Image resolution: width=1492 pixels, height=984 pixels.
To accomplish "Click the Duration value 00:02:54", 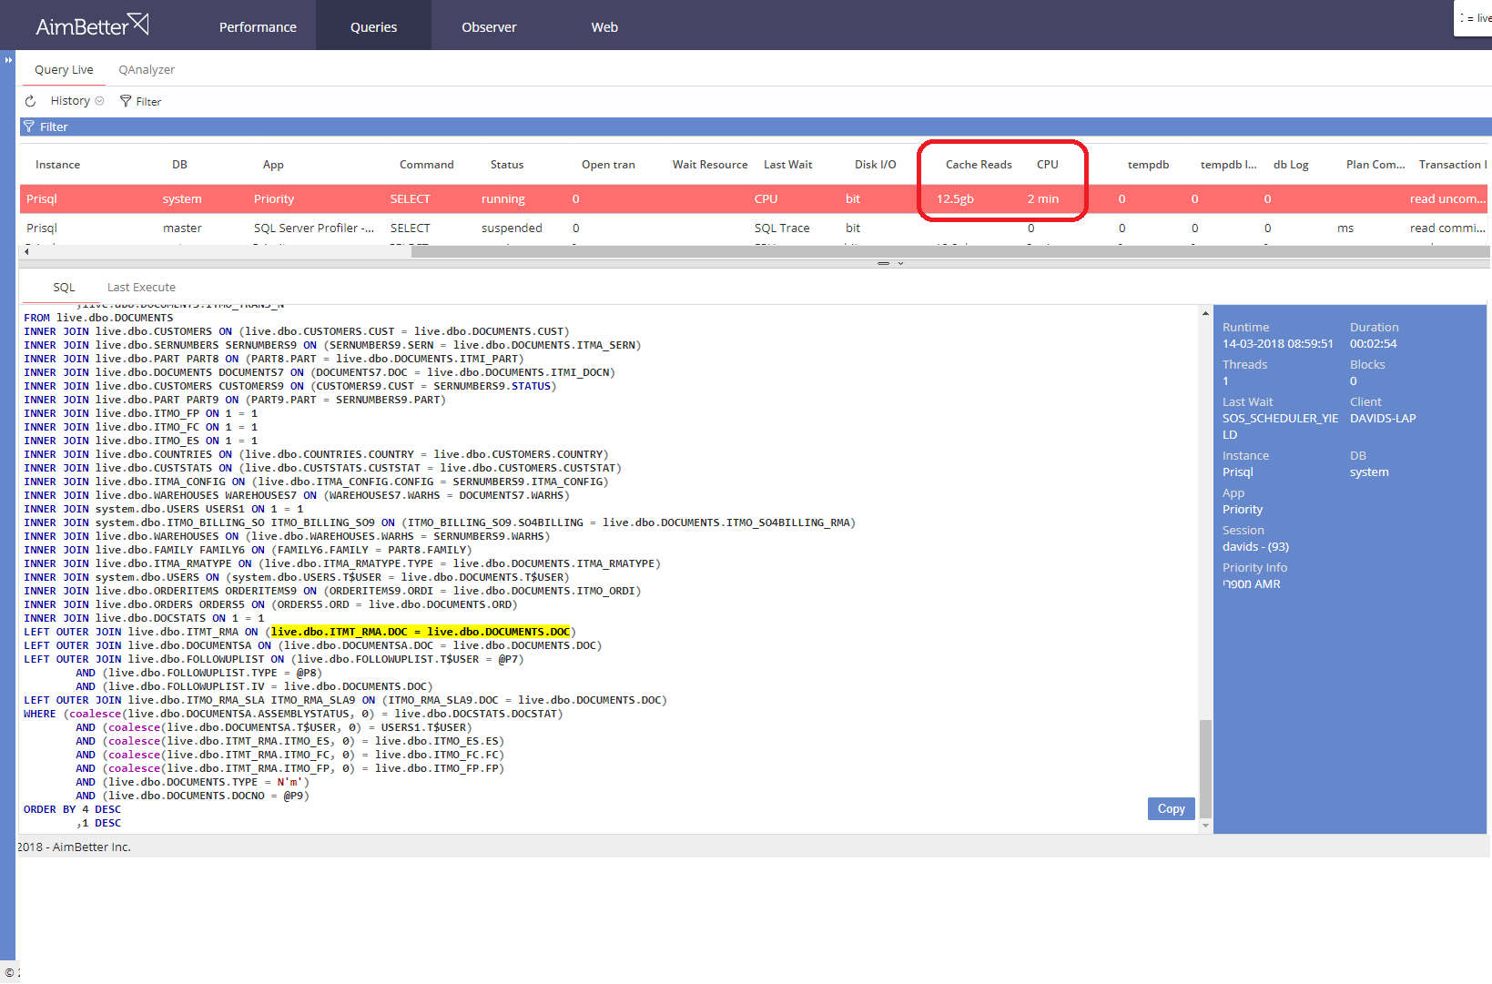I will coord(1373,343).
